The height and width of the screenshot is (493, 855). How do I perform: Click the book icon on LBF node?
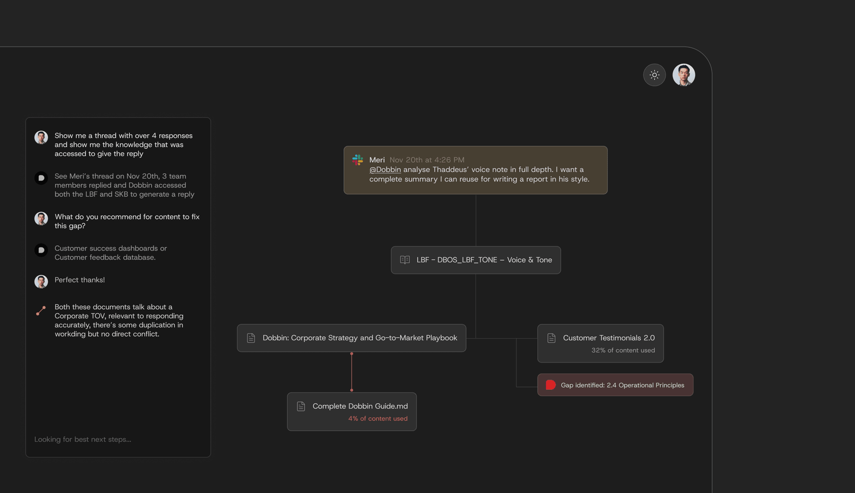pyautogui.click(x=405, y=260)
